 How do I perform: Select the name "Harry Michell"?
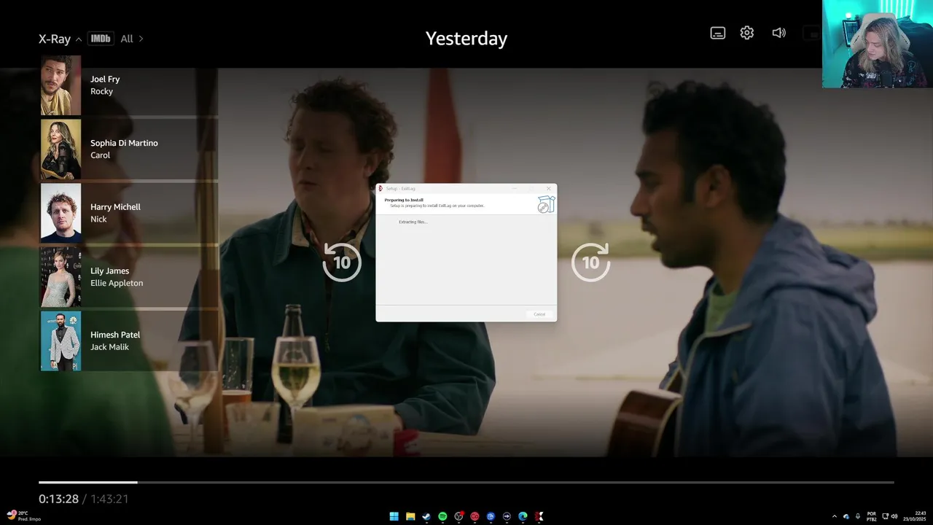tap(115, 207)
